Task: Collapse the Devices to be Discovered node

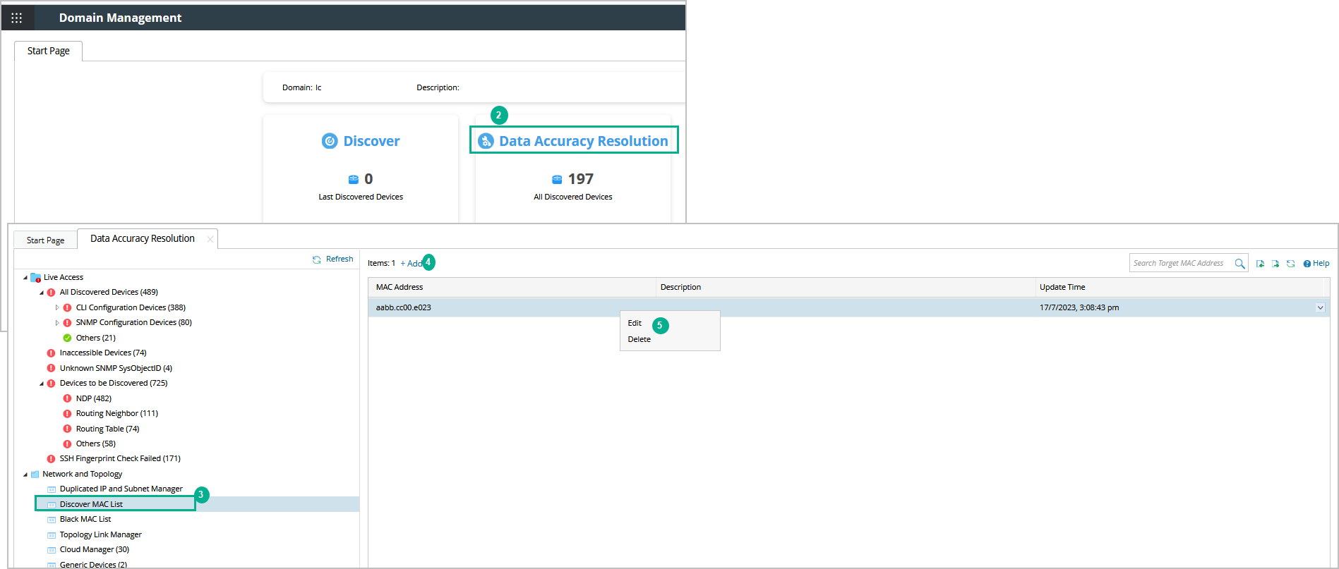Action: 42,384
